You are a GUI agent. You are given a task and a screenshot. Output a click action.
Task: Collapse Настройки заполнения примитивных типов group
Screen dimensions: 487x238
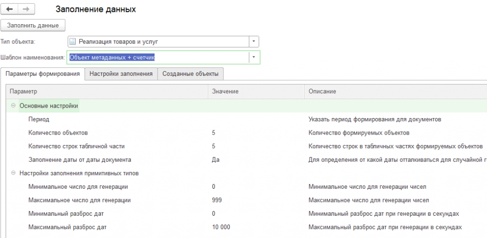tap(13, 174)
